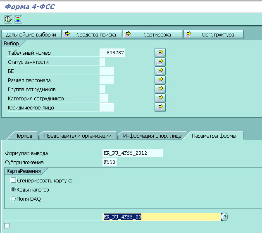
Task: Click the Табельный номер field with 808787
Action: click(x=112, y=53)
